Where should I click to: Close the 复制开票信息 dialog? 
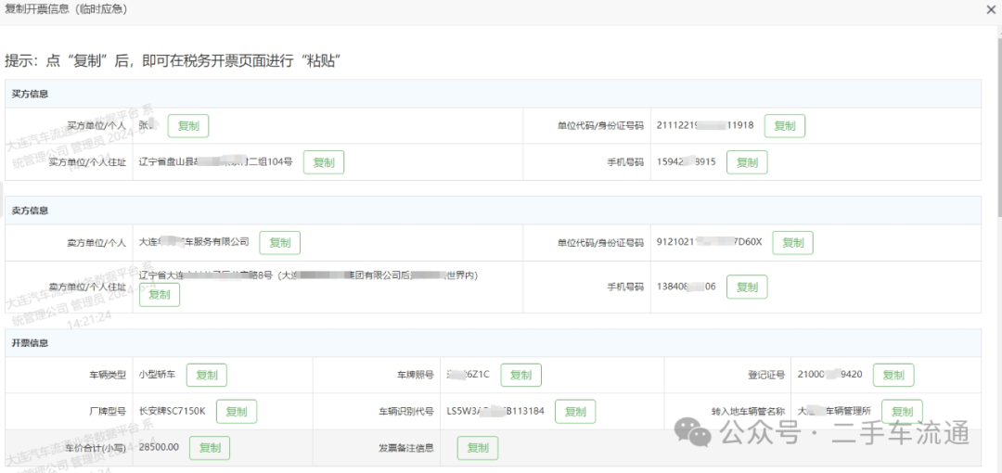990,10
